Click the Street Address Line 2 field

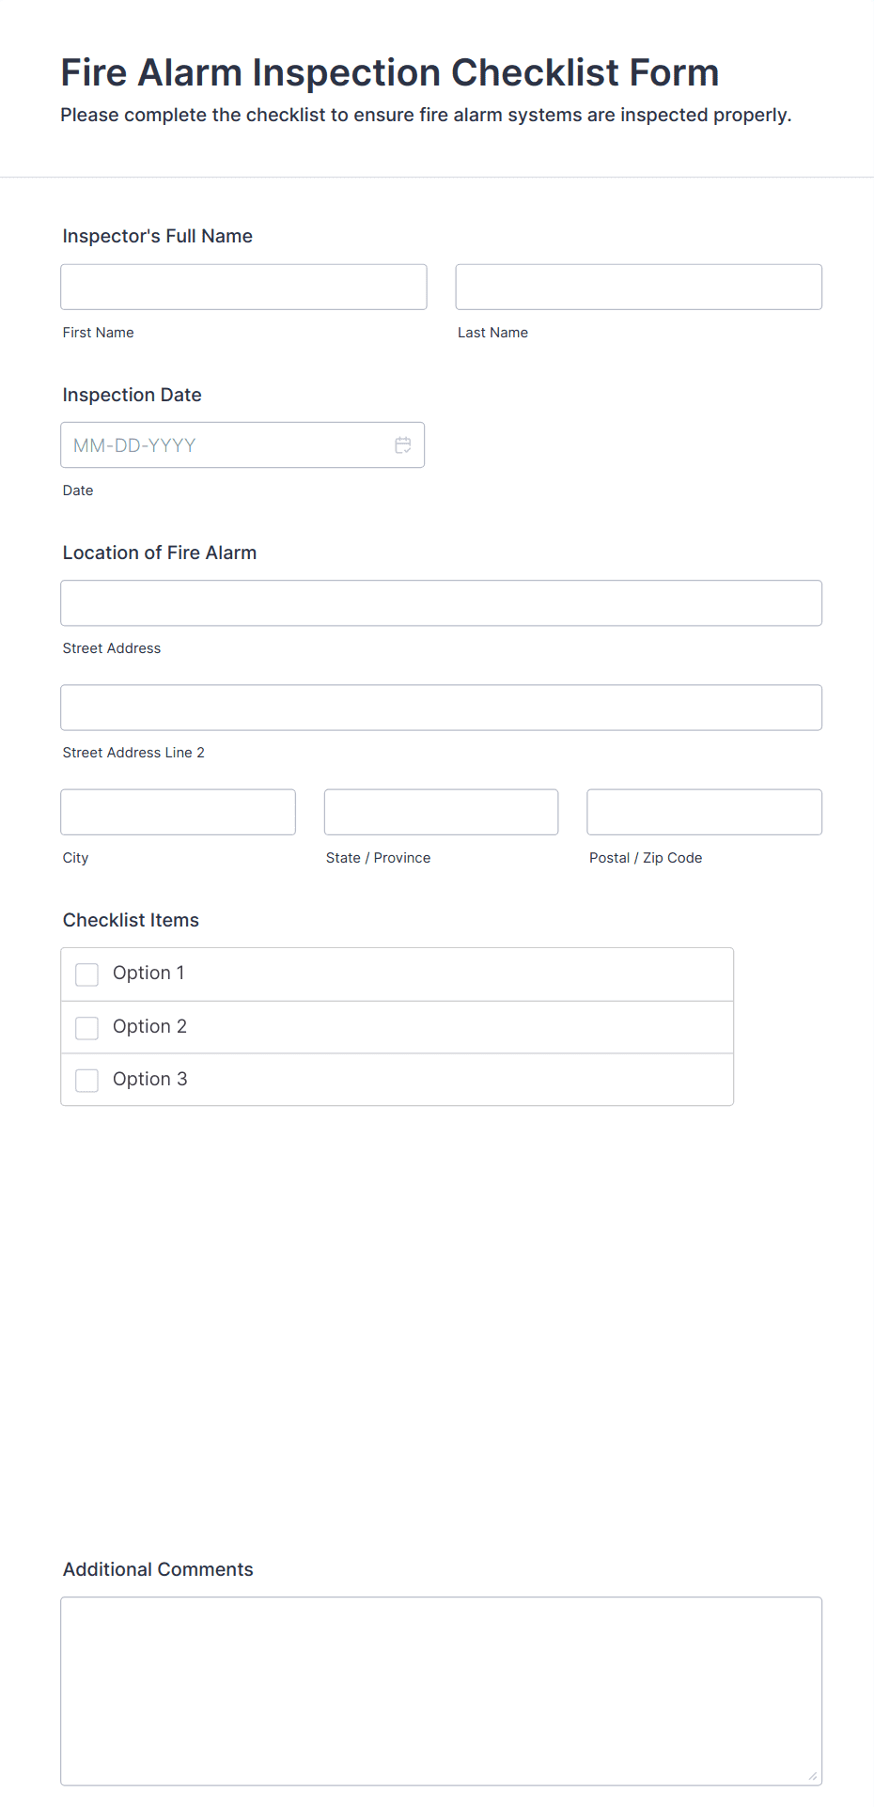pyautogui.click(x=441, y=707)
